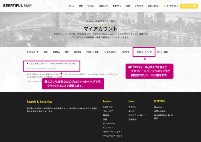The width and height of the screenshot is (201, 142).
Task: Open the 記事 menu item
Action: [x=128, y=6]
